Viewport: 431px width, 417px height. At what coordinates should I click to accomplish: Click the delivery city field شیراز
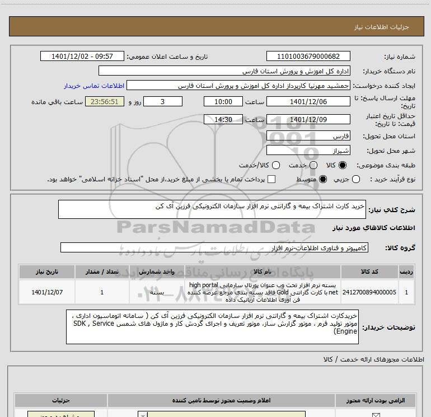308,151
